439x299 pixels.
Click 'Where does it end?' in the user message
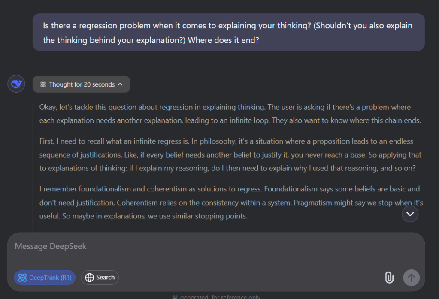(223, 40)
